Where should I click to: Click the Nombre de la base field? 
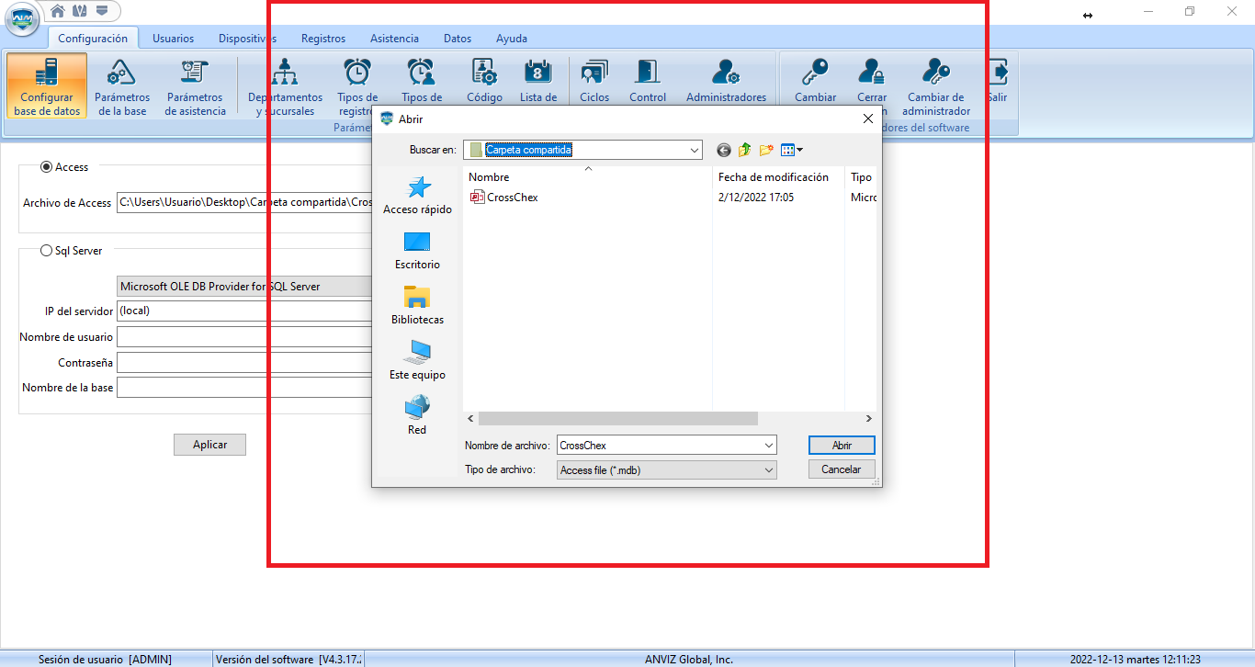[244, 388]
